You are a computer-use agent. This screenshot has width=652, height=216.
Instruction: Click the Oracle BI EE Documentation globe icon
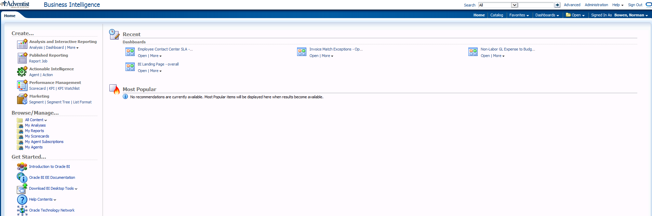(22, 178)
